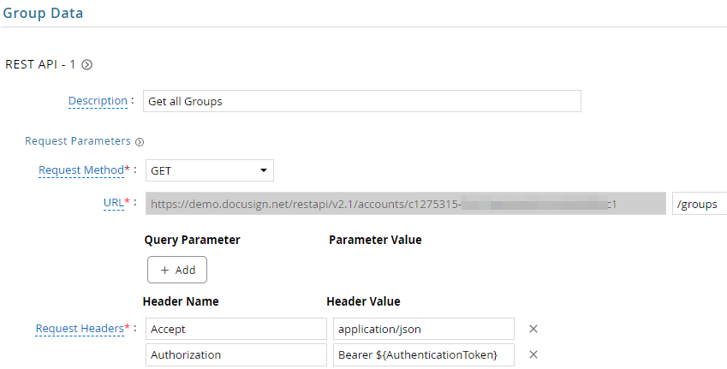Click the Header Value column label
Image resolution: width=727 pixels, height=369 pixels.
pyautogui.click(x=363, y=301)
